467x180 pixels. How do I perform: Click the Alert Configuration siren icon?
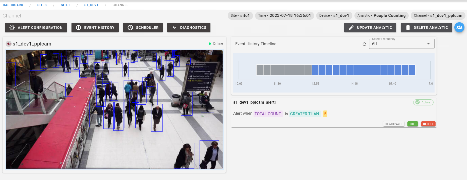click(12, 28)
